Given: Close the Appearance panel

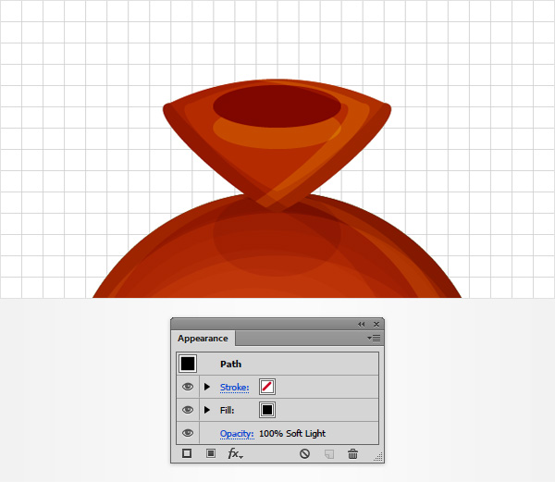Looking at the screenshot, I should pyautogui.click(x=376, y=324).
